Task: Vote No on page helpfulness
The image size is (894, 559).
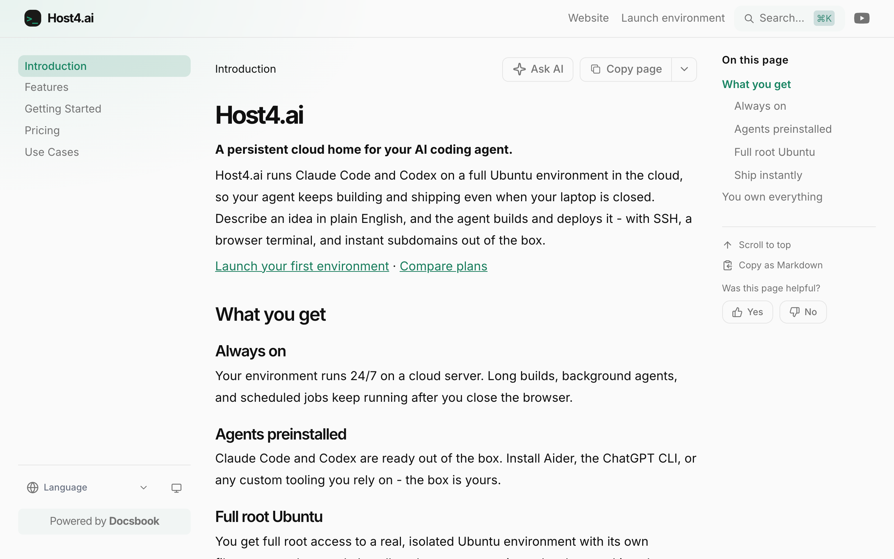Action: (x=803, y=312)
